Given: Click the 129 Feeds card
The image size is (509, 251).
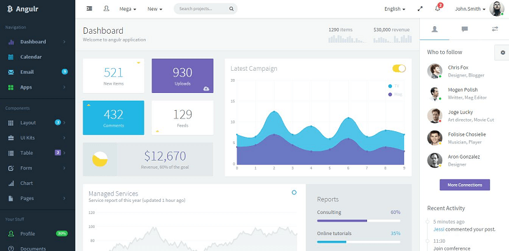Looking at the screenshot, I should [183, 118].
